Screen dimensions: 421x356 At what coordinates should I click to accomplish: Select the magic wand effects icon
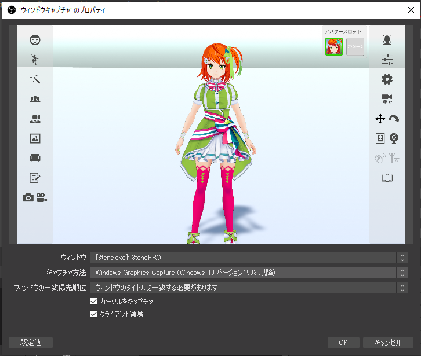(x=35, y=79)
